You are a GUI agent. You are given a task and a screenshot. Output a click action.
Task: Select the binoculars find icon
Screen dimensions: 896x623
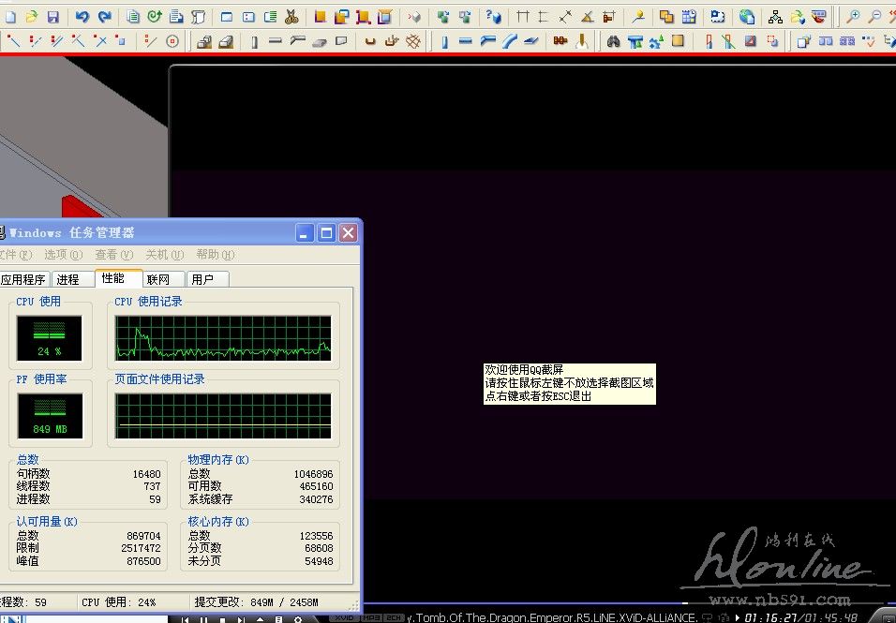point(613,41)
